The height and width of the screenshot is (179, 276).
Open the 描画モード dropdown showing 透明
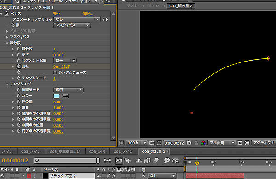point(68,90)
